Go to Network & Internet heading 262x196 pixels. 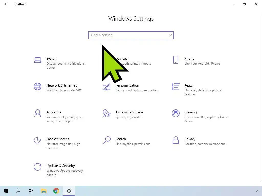[x=61, y=85]
